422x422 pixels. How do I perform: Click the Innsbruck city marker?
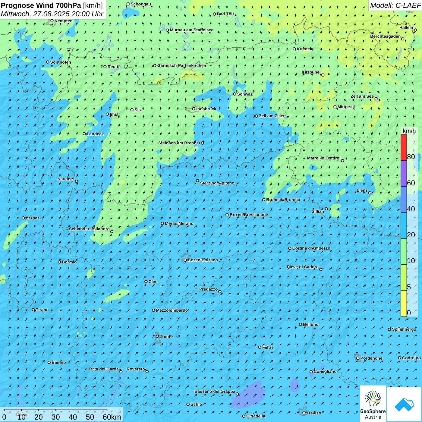tap(194, 109)
